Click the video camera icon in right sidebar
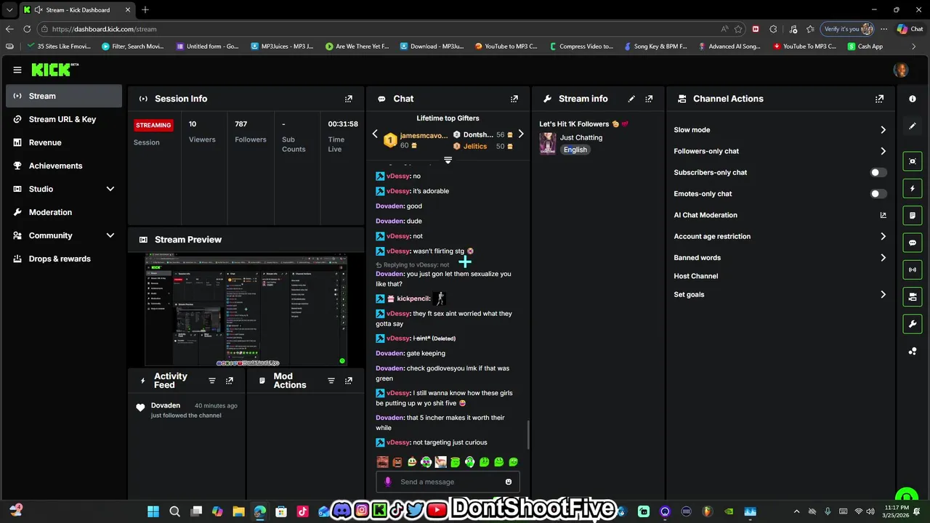The width and height of the screenshot is (930, 523). tap(913, 296)
